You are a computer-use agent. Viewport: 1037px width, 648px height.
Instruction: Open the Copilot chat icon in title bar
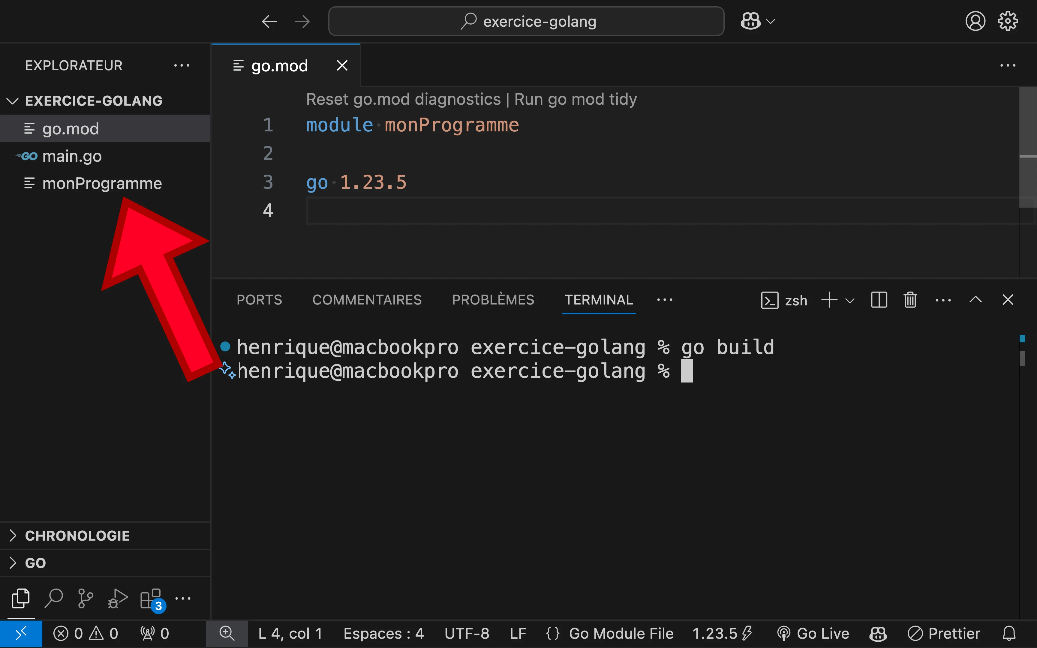(750, 21)
